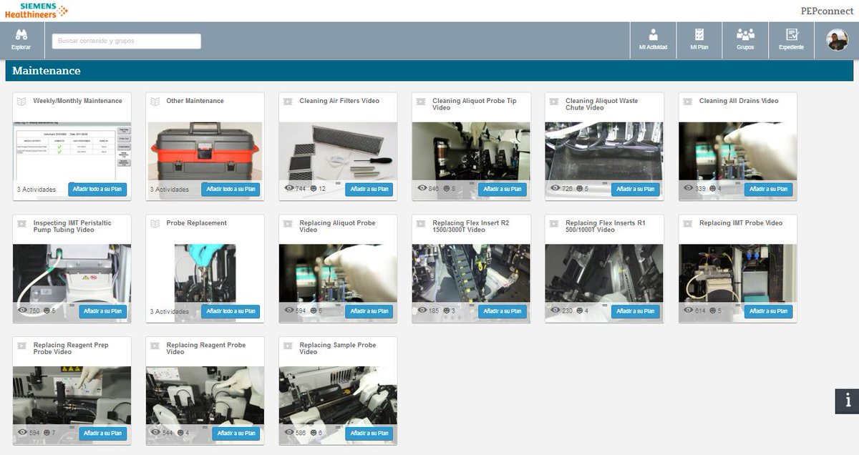Open the Explorar binoculars icon
Viewport: 859px width, 455px height.
21,35
